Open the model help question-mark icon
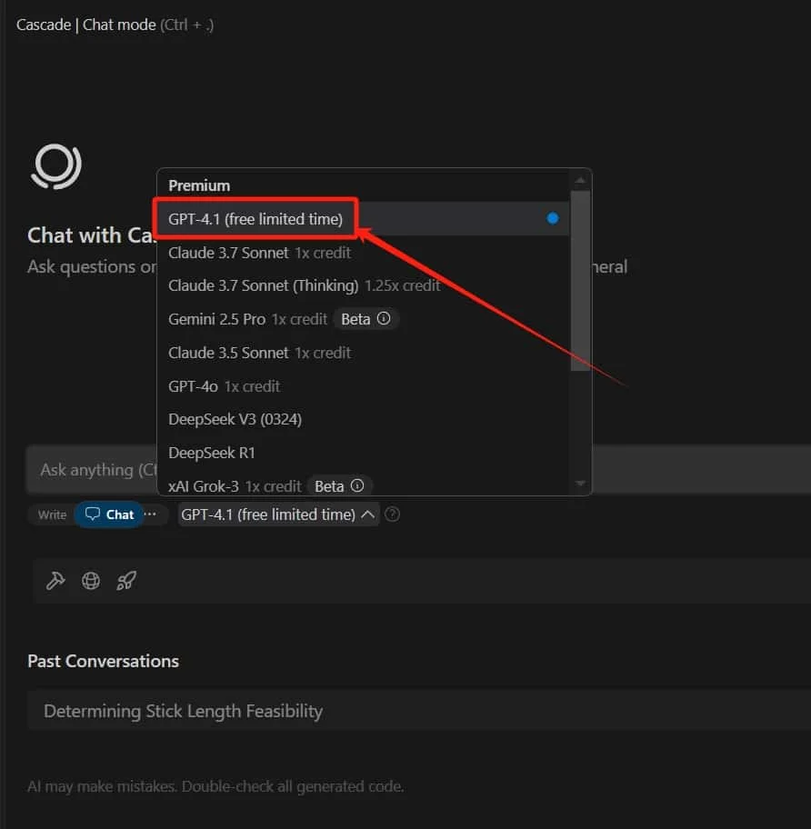Screen dimensions: 811x829 coord(392,514)
